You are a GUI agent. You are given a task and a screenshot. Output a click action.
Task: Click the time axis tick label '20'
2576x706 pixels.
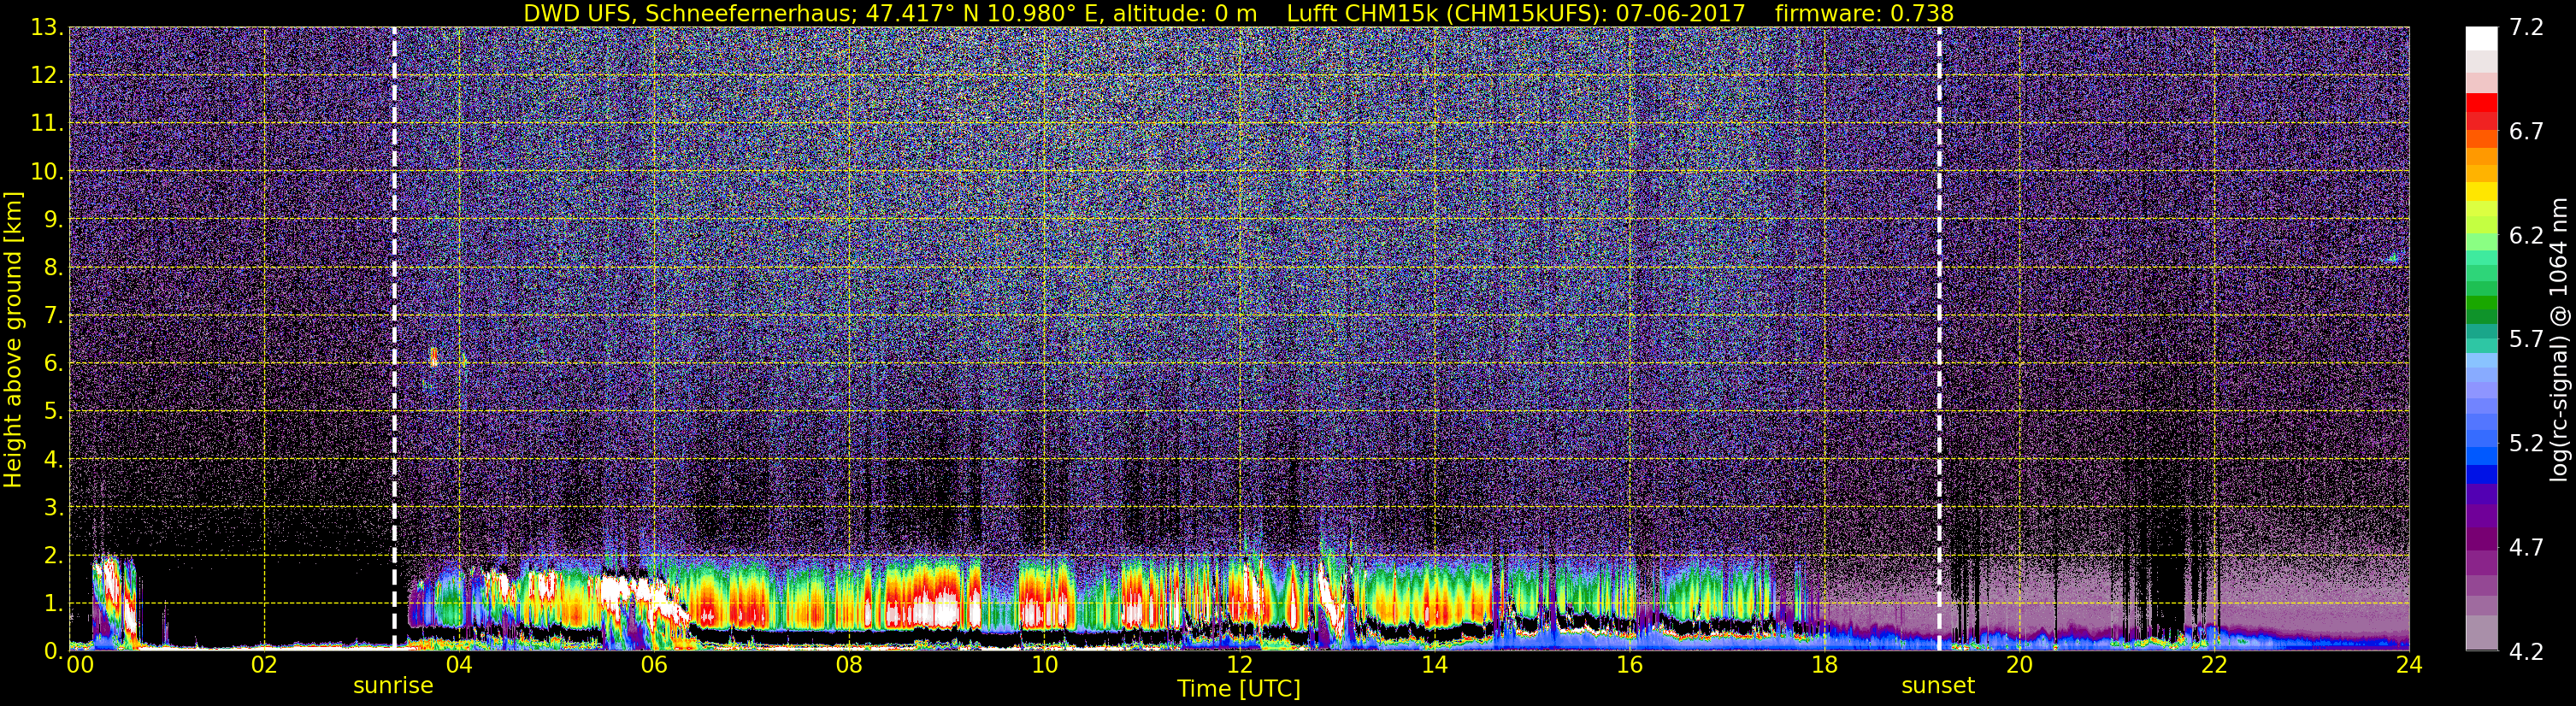2019,665
